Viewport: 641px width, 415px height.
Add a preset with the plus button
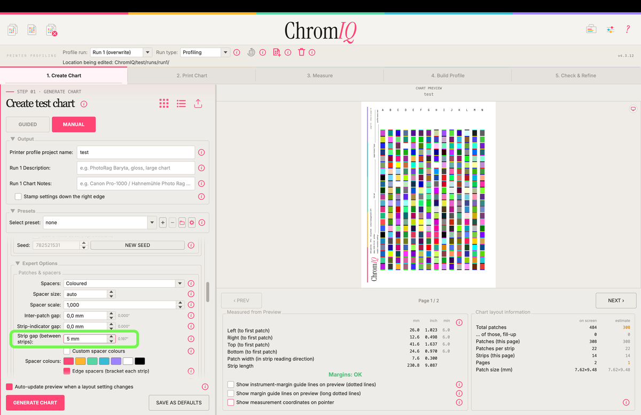pos(163,222)
